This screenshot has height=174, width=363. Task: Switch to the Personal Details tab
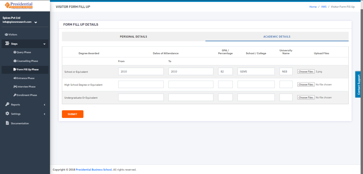(x=133, y=36)
